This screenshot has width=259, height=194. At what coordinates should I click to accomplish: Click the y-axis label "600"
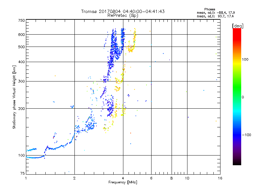pyautogui.click(x=21, y=35)
